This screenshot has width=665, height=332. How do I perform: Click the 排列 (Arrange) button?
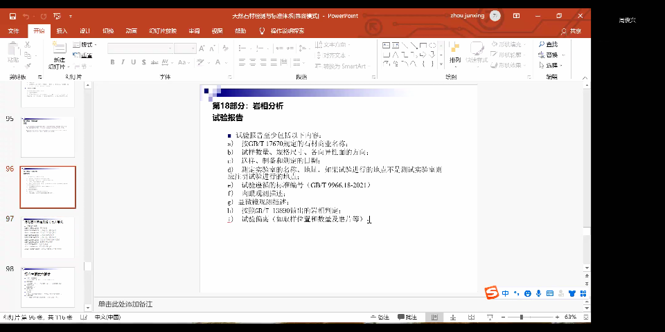tap(454, 54)
